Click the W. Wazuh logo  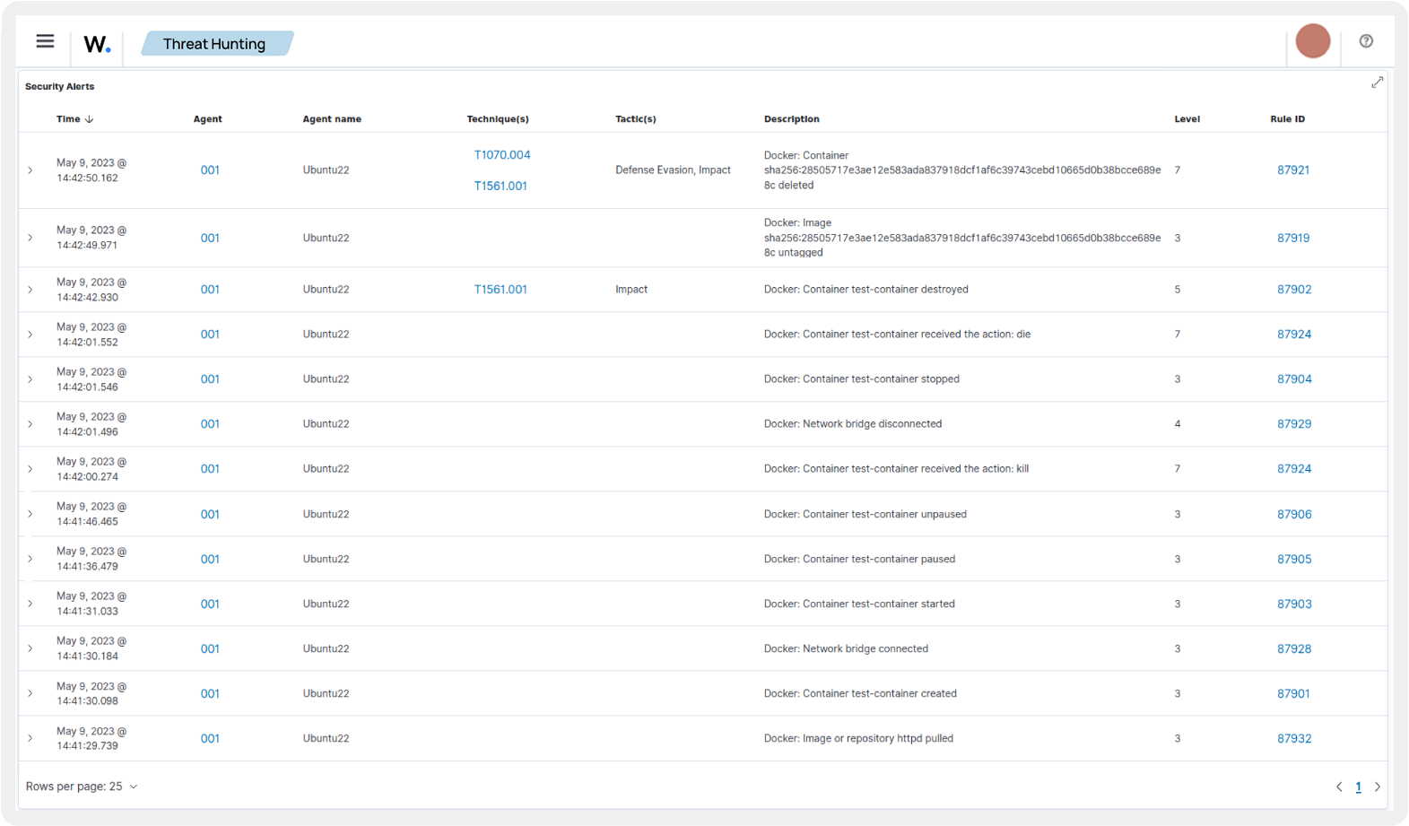[x=97, y=44]
